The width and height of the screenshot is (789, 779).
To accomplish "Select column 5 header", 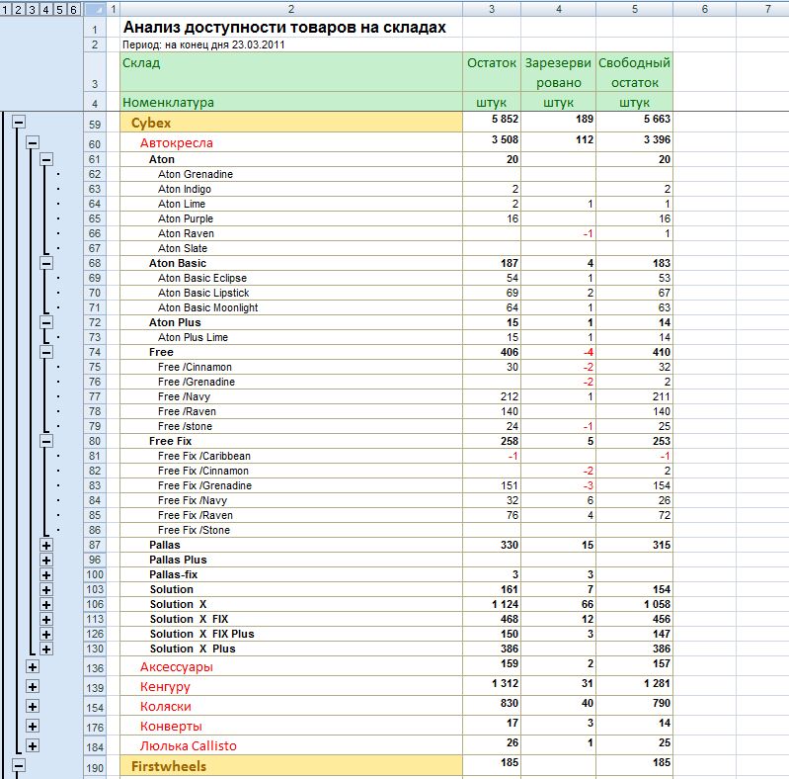I will coord(635,9).
